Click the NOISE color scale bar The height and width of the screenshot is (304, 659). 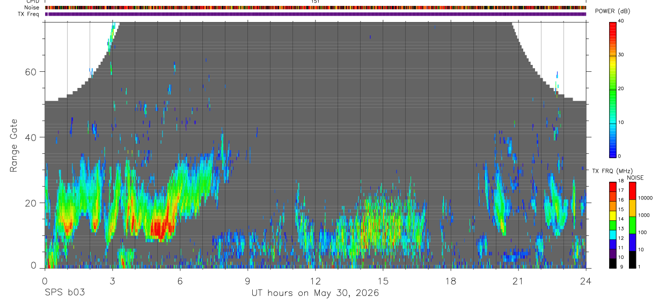coord(632,225)
